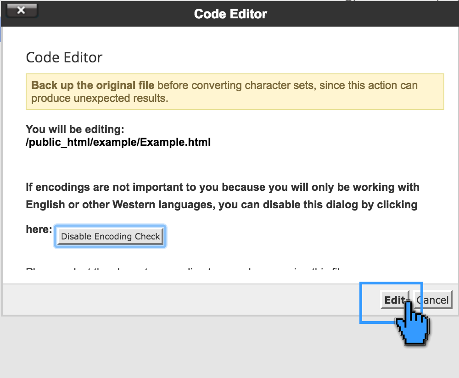459x378 pixels.
Task: Click Disable Encoding Check
Action: tap(110, 236)
